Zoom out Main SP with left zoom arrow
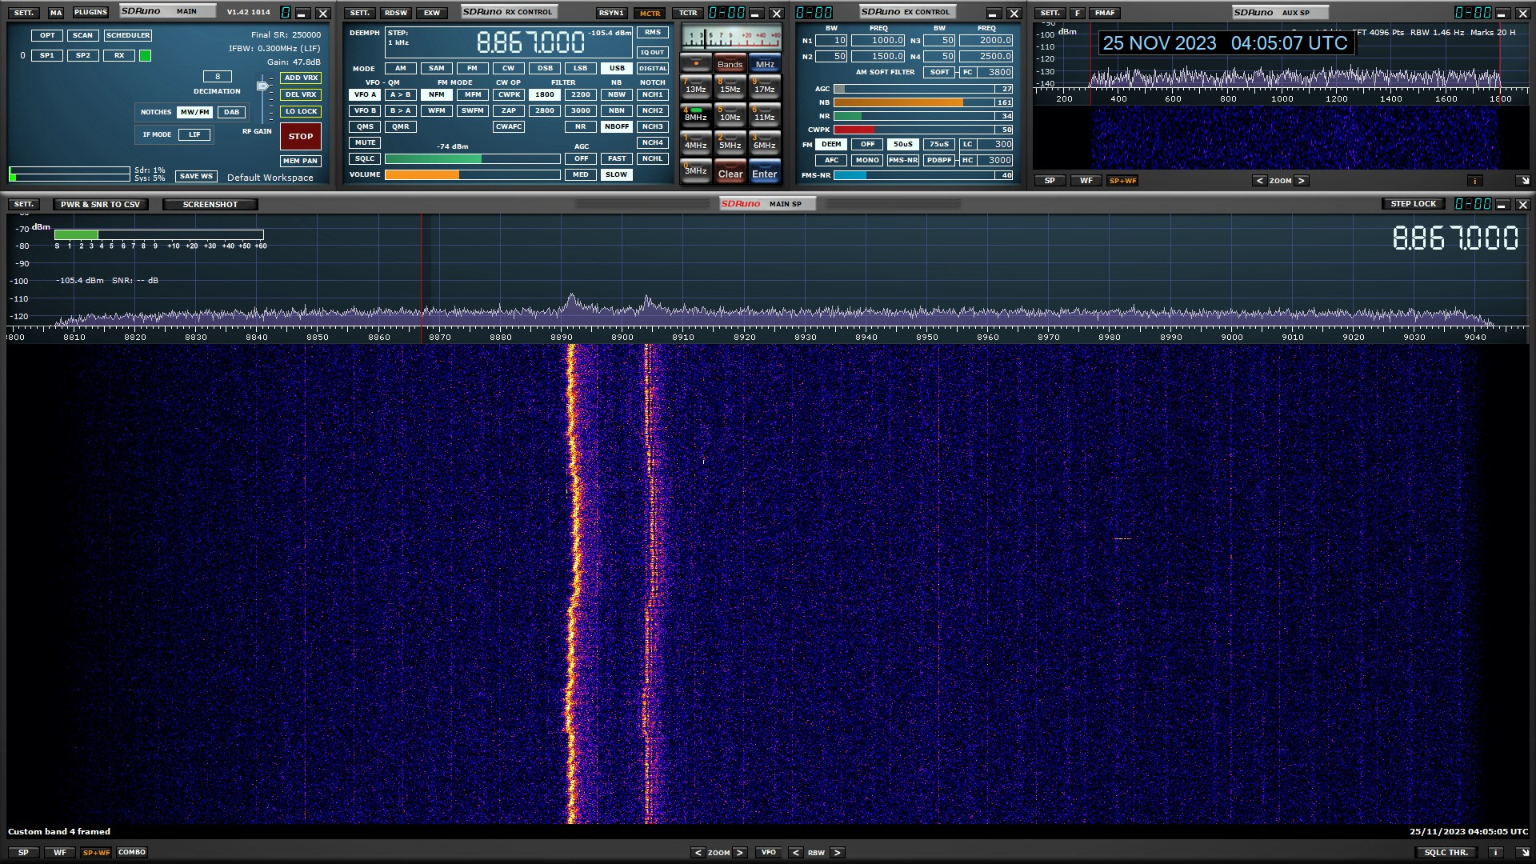Screen dimensions: 1536x864 click(x=698, y=853)
